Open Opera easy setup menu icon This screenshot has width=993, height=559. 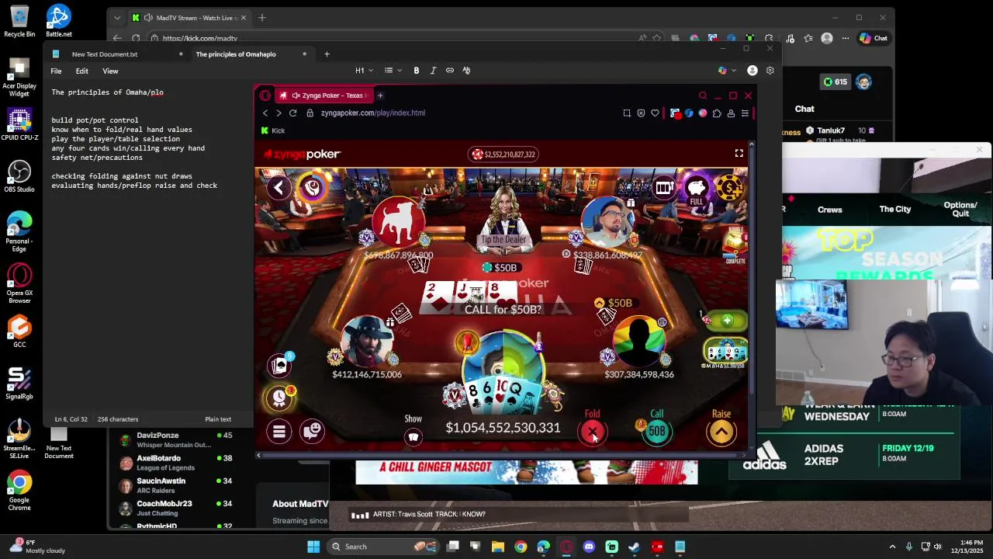pos(745,113)
